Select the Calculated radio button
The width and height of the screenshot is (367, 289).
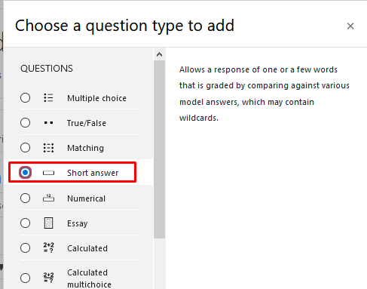coord(25,248)
